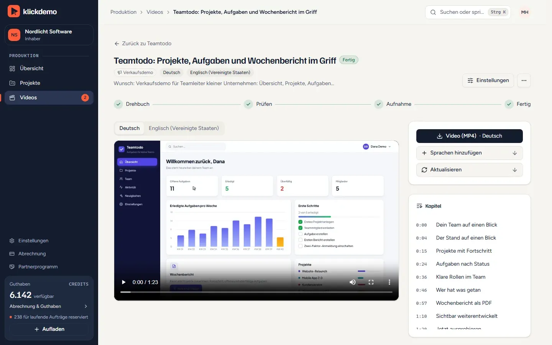Enter fullscreen video mode
The height and width of the screenshot is (345, 552).
click(371, 282)
